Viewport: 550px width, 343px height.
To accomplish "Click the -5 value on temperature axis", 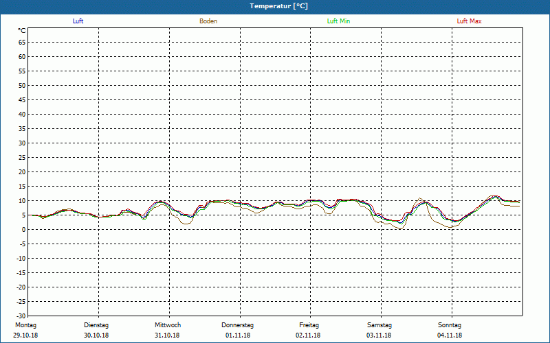I will pyautogui.click(x=23, y=244).
